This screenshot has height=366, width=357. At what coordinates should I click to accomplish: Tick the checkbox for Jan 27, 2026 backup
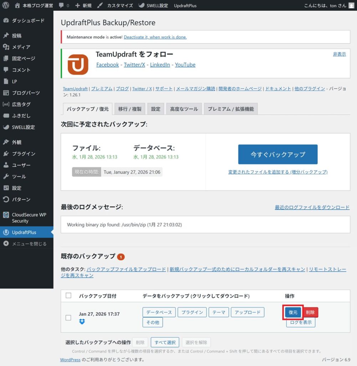[68, 317]
